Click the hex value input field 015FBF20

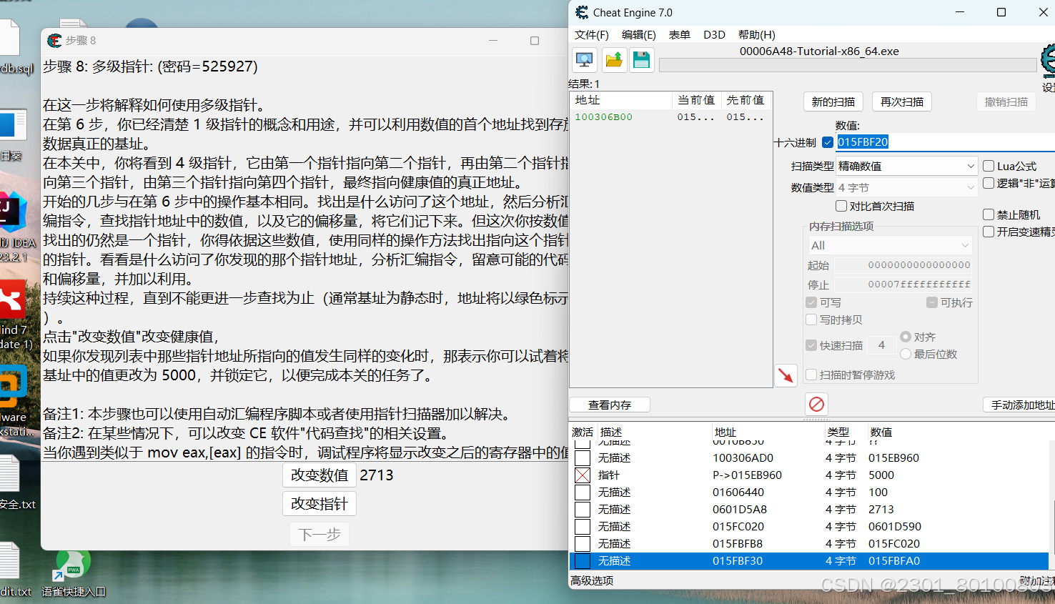pyautogui.click(x=945, y=142)
